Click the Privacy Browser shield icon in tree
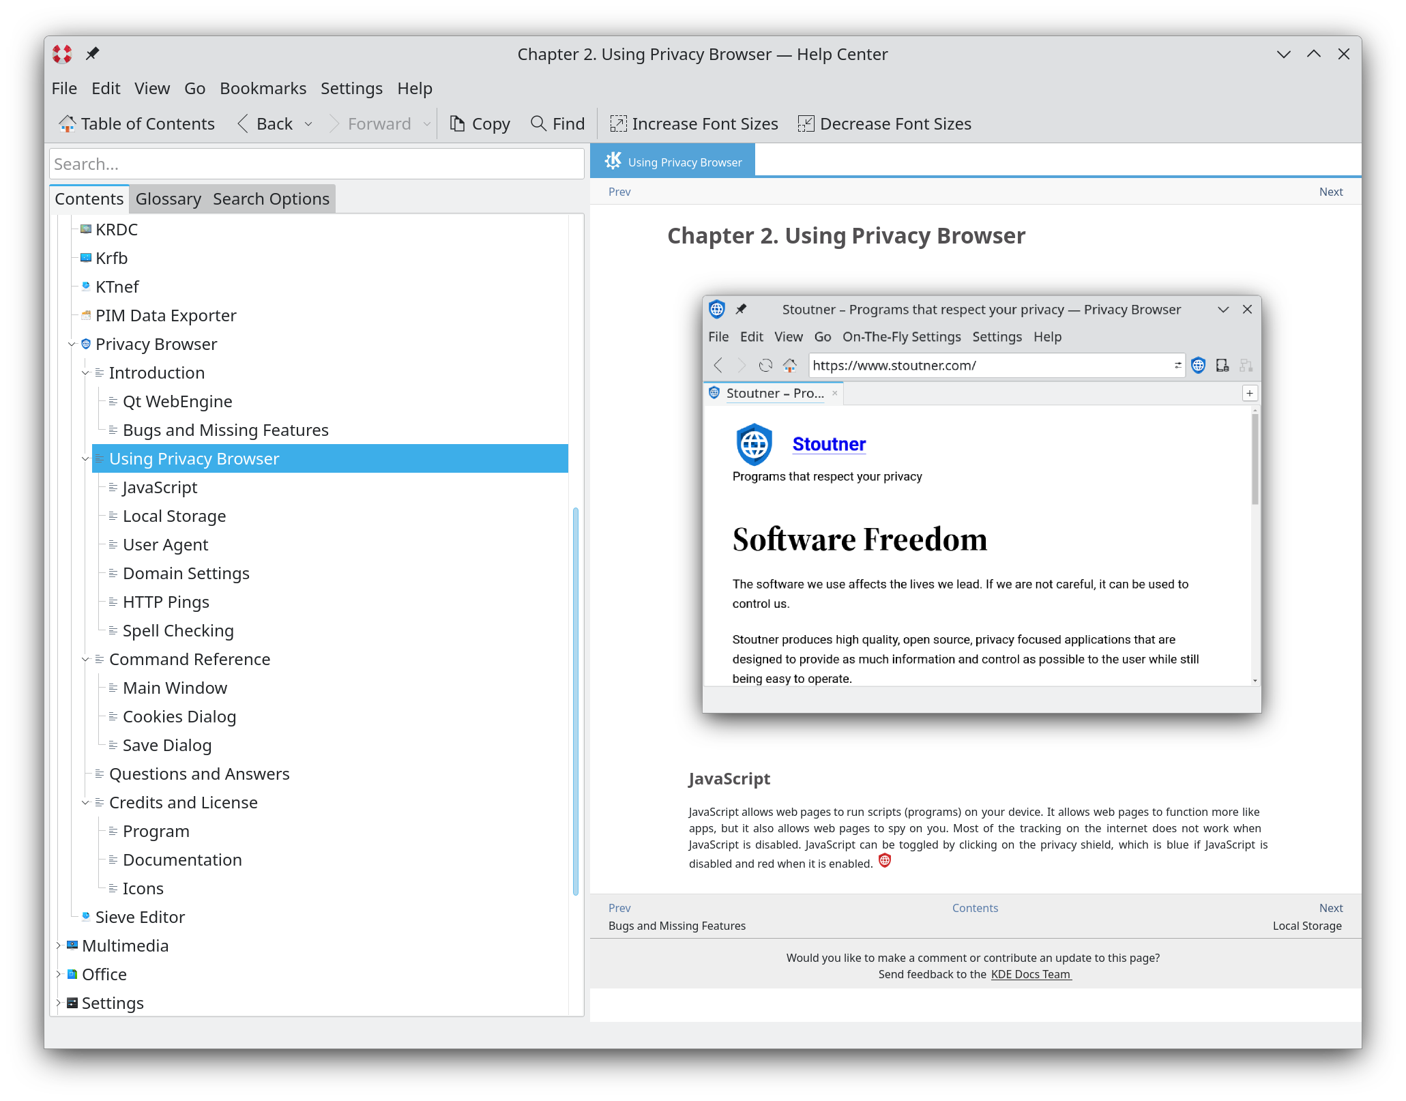The width and height of the screenshot is (1406, 1101). pyautogui.click(x=86, y=344)
